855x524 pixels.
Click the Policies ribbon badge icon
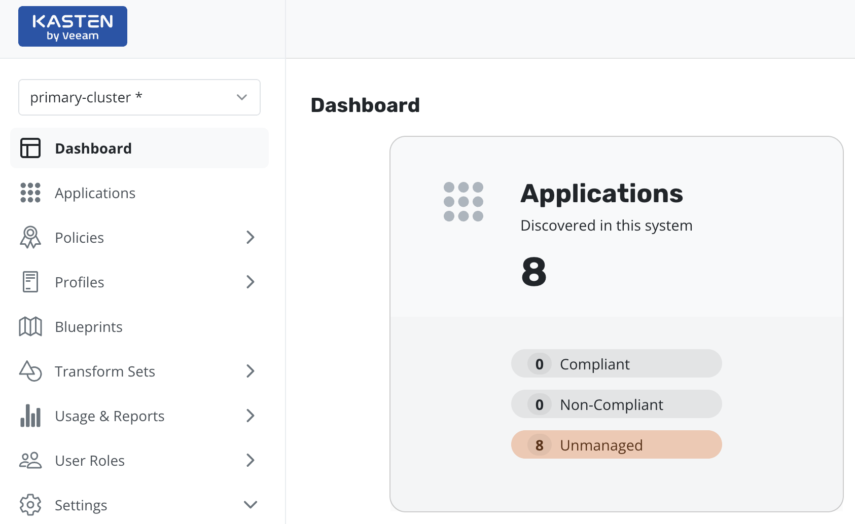(x=30, y=237)
